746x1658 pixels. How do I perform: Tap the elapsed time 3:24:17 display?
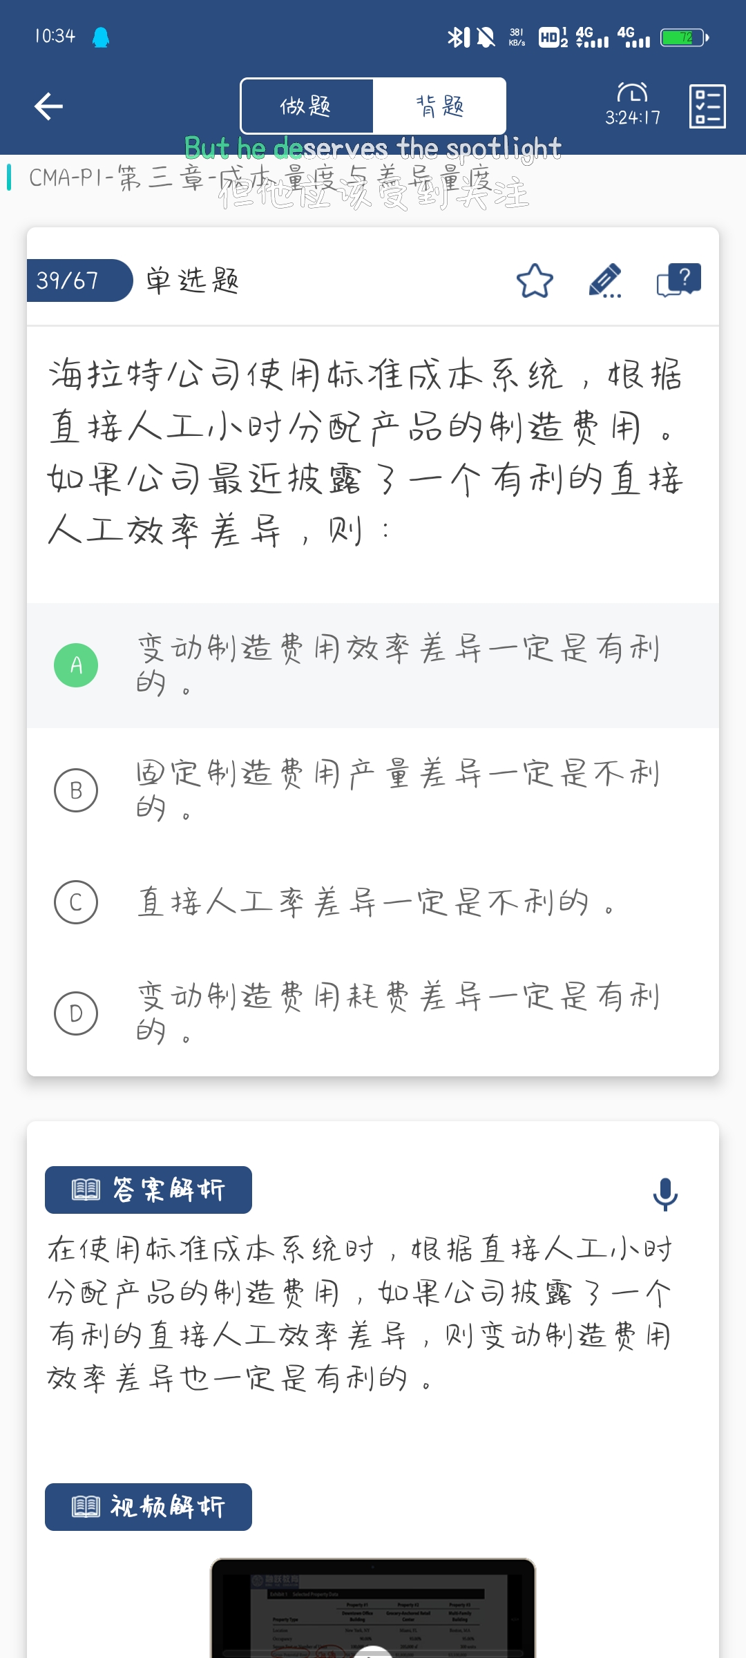[633, 118]
